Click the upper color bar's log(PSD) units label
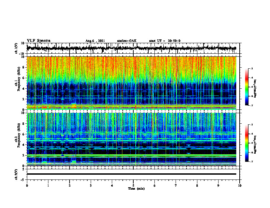Screen dimensions: 270x208 point(255,89)
